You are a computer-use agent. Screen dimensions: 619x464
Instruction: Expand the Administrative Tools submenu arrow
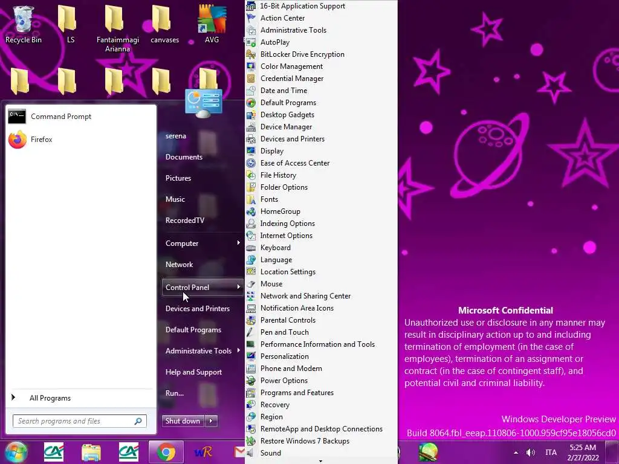238,350
